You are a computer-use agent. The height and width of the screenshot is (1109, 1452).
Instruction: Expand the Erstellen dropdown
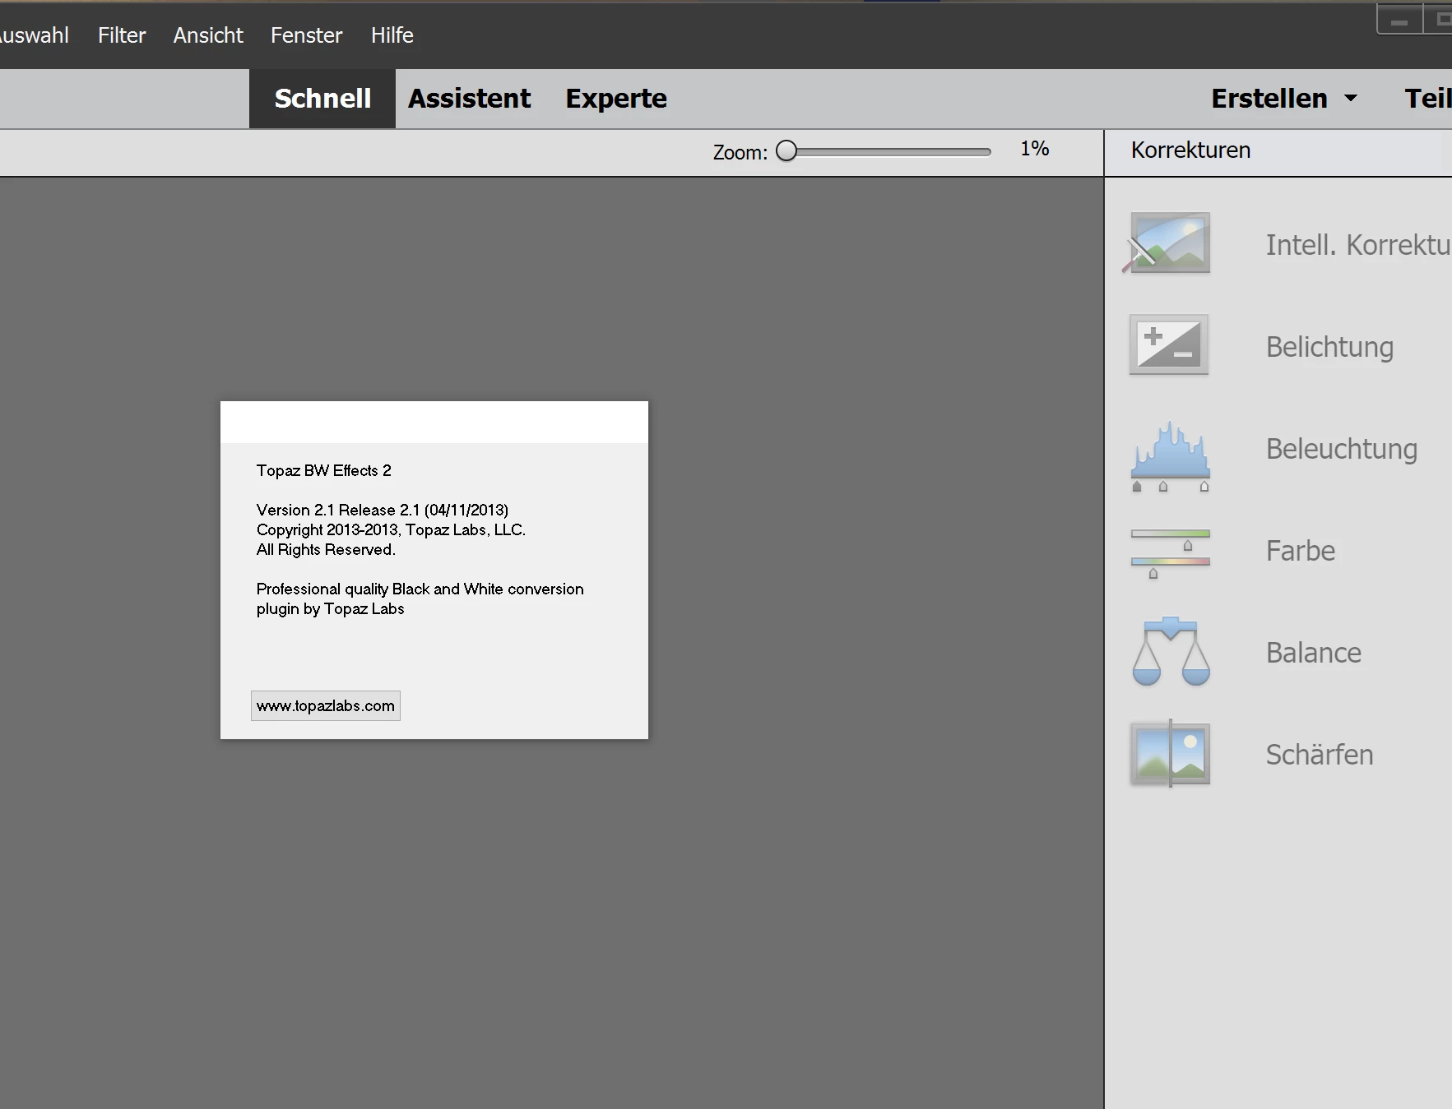click(1283, 99)
